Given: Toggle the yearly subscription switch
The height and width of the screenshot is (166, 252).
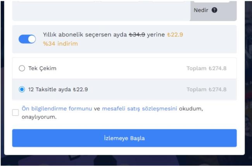Looking at the screenshot, I should click(x=27, y=39).
